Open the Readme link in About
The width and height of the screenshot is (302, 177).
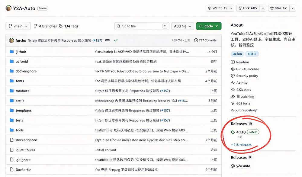240,62
